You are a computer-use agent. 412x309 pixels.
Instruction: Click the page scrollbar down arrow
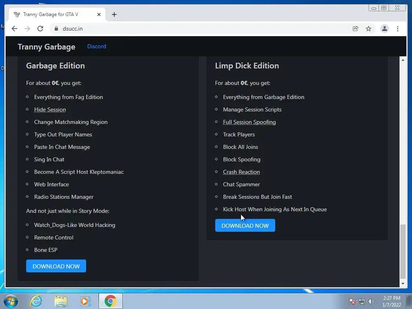click(403, 284)
